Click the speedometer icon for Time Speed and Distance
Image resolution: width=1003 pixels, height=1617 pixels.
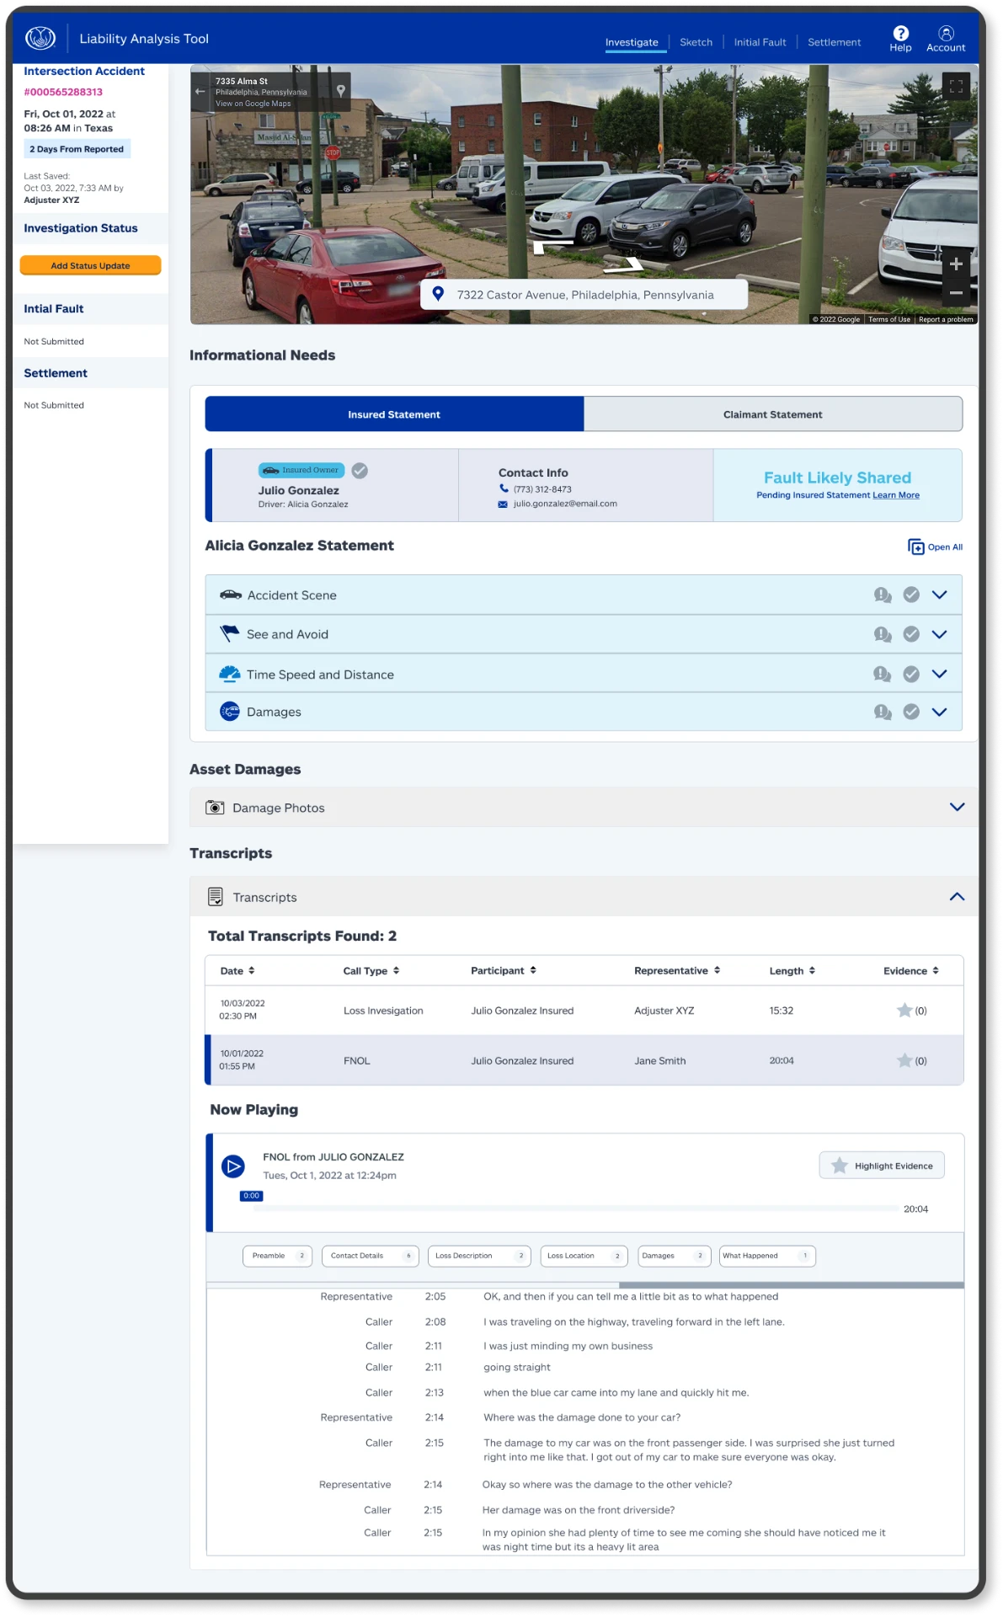pyautogui.click(x=229, y=674)
